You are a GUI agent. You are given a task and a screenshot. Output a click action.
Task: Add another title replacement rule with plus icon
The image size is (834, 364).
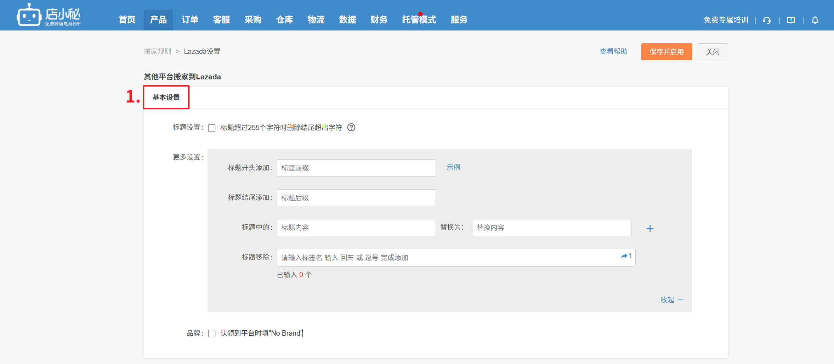point(649,229)
